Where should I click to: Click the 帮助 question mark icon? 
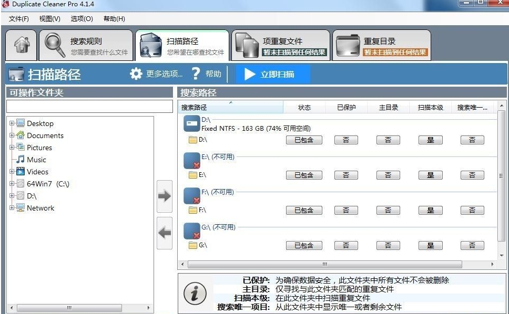[x=196, y=74]
